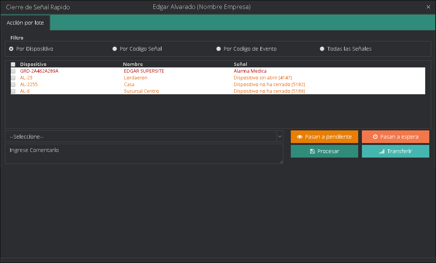This screenshot has width=436, height=263.
Task: Sort by the Señal column header
Action: tap(241, 64)
